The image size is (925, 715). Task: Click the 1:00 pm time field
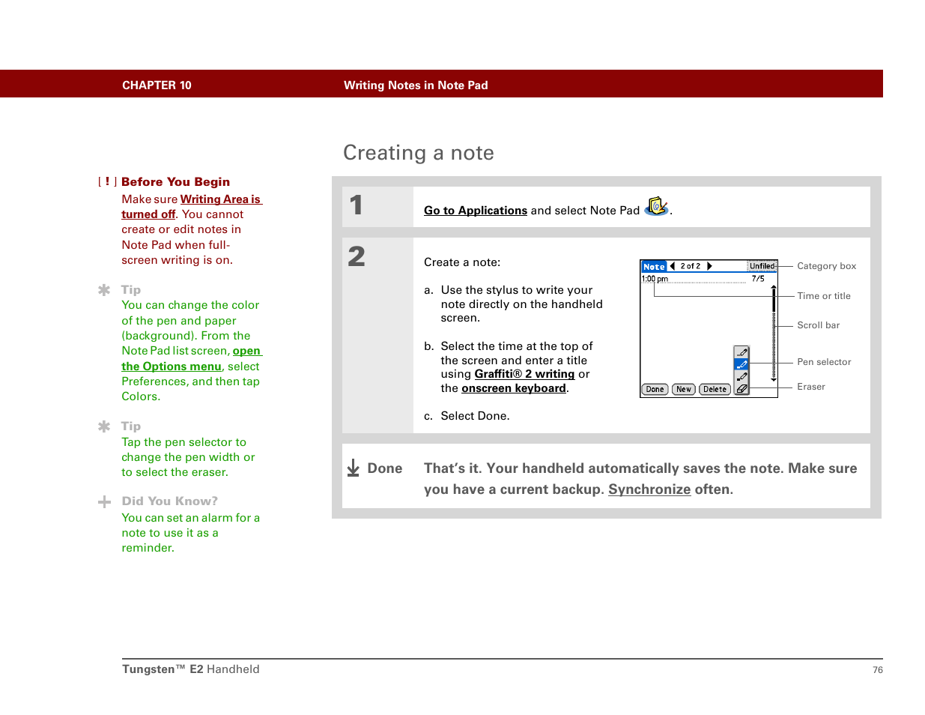click(655, 279)
